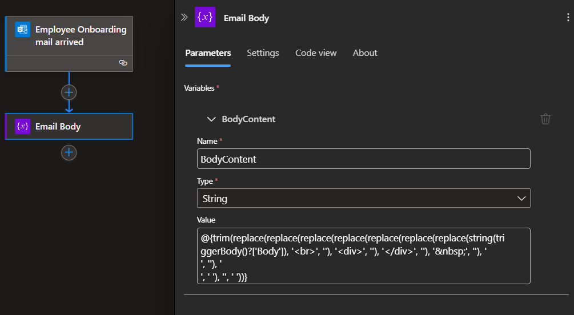Click the variable icon in the panel header
The image size is (574, 315).
(205, 17)
